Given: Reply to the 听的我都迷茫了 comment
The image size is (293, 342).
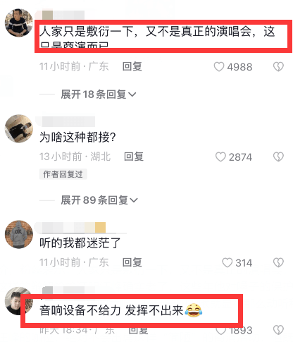Looking at the screenshot, I should click(x=132, y=262).
